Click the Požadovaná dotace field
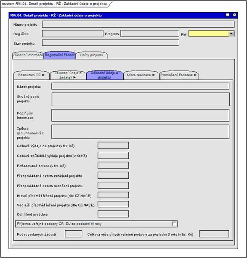 (113, 165)
